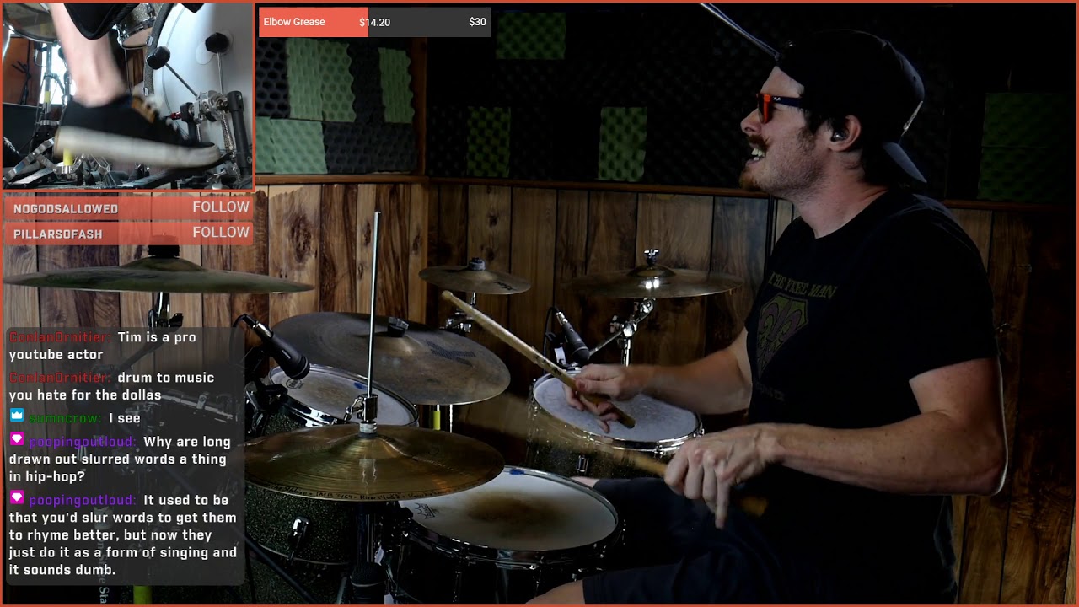Image resolution: width=1079 pixels, height=607 pixels.
Task: Click the heart badge on the hip-hop question
Action: (17, 439)
